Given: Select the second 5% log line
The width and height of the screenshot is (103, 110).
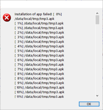Looking at the screenshot, I should click(39, 56).
